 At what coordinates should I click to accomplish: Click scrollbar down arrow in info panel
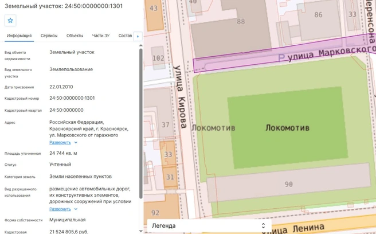[x=141, y=231]
